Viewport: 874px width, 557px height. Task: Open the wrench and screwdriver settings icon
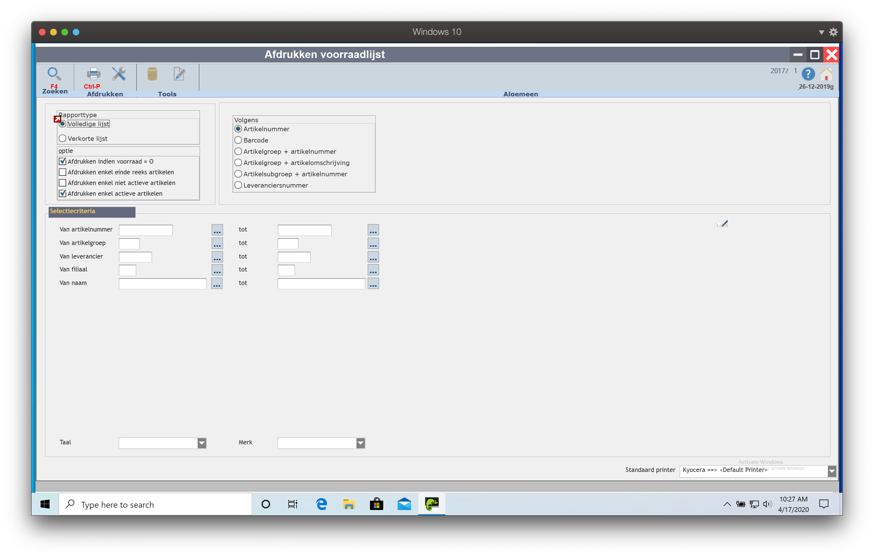pos(119,74)
